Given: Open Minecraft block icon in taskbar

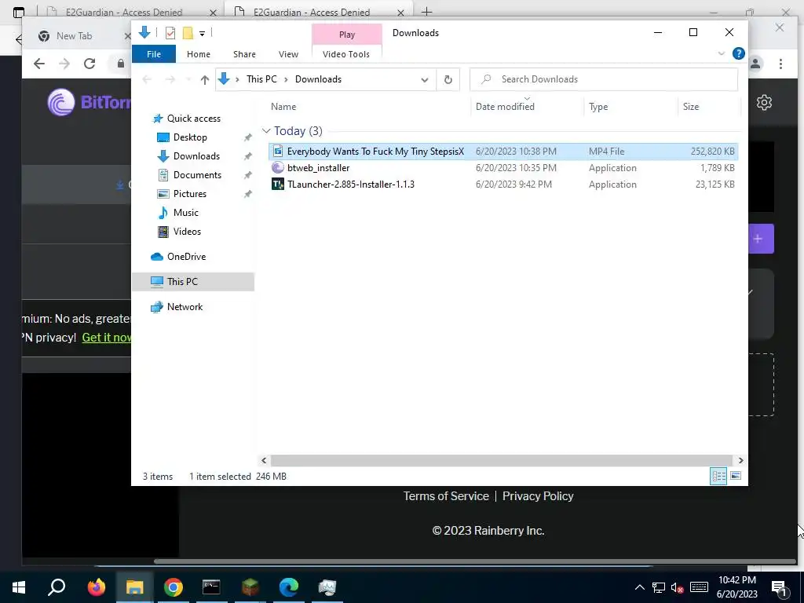Looking at the screenshot, I should (250, 587).
